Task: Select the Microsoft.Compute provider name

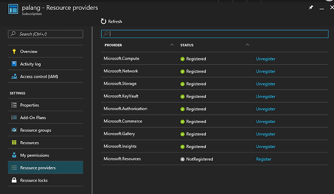Action: coord(122,58)
